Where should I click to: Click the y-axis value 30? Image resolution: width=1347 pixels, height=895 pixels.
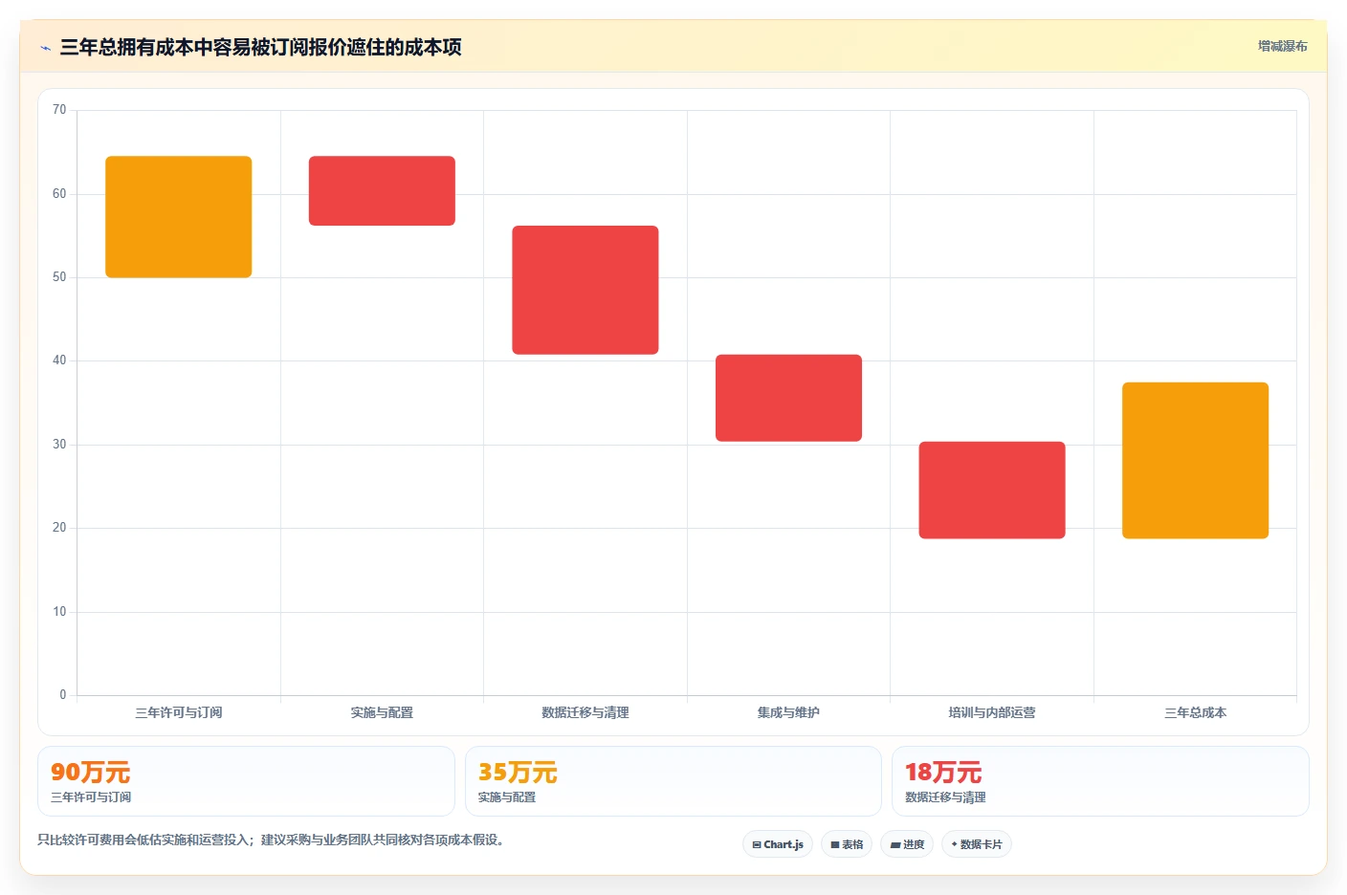tap(59, 445)
